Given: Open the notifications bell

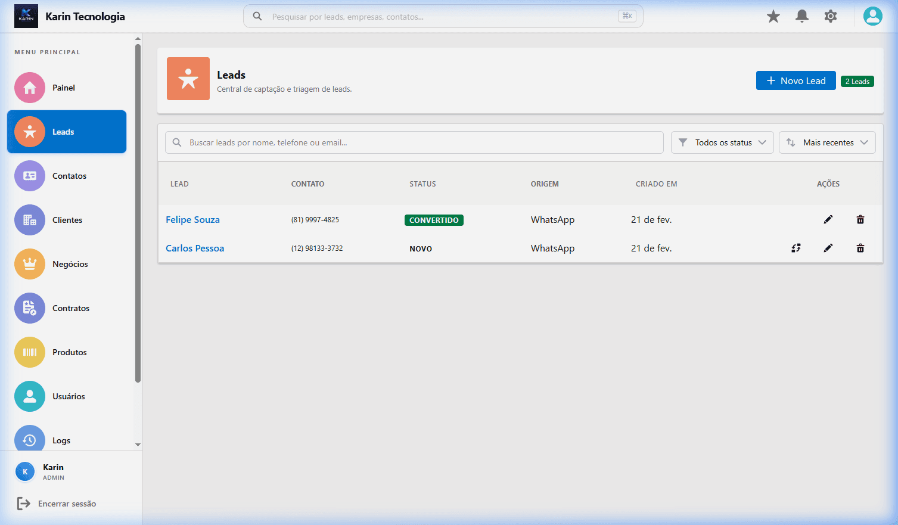Looking at the screenshot, I should tap(801, 17).
